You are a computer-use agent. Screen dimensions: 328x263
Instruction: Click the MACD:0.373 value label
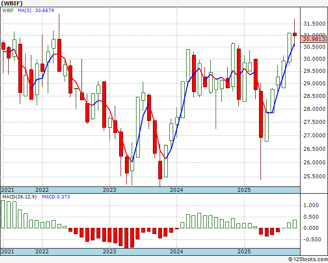[x=56, y=197]
